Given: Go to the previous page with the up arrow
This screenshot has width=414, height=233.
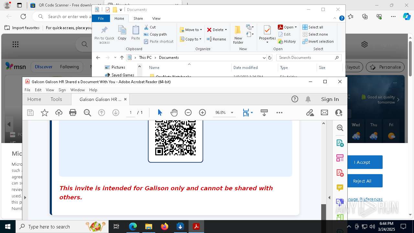Looking at the screenshot, I should pos(102,113).
